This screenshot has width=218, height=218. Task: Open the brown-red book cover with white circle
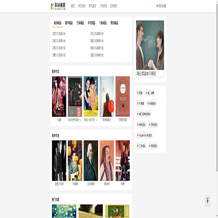[123, 96]
